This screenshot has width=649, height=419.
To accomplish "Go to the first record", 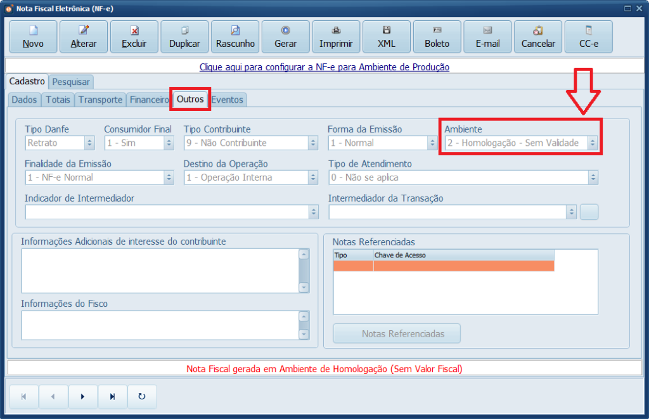I will click(x=24, y=397).
